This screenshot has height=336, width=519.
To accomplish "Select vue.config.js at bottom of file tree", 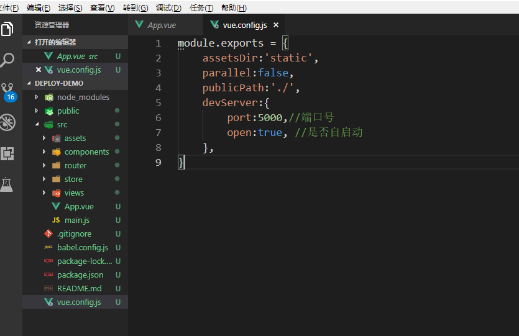I will [x=75, y=302].
